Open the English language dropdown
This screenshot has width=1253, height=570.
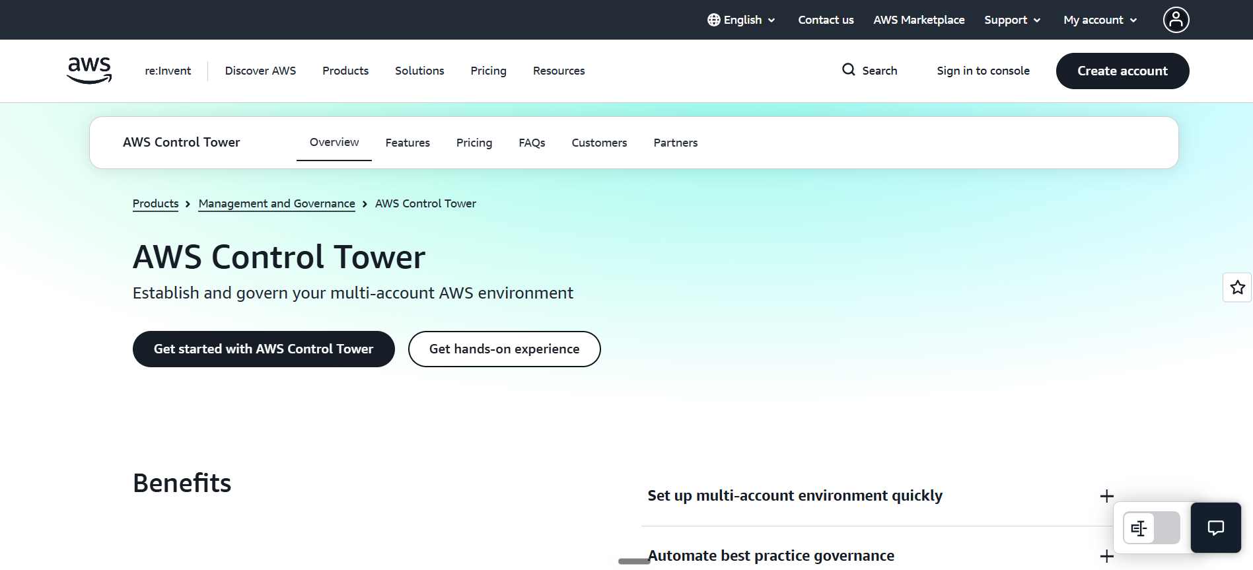741,20
